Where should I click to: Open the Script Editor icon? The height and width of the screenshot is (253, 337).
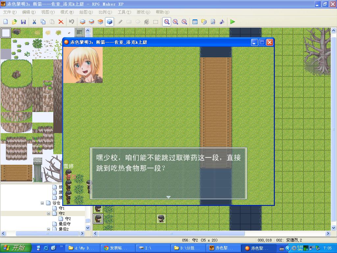tap(213, 22)
